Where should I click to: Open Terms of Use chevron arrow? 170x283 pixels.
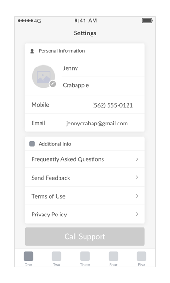(137, 196)
